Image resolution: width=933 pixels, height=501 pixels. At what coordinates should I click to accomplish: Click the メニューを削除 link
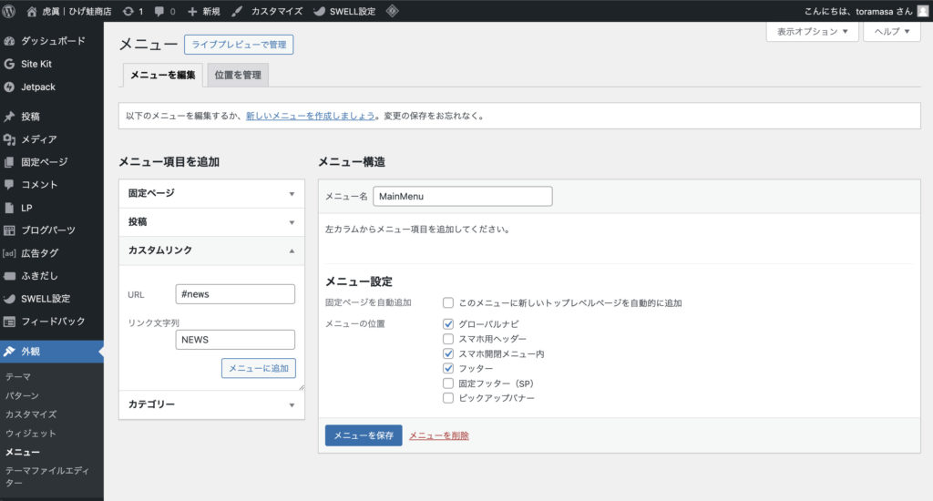tap(439, 435)
